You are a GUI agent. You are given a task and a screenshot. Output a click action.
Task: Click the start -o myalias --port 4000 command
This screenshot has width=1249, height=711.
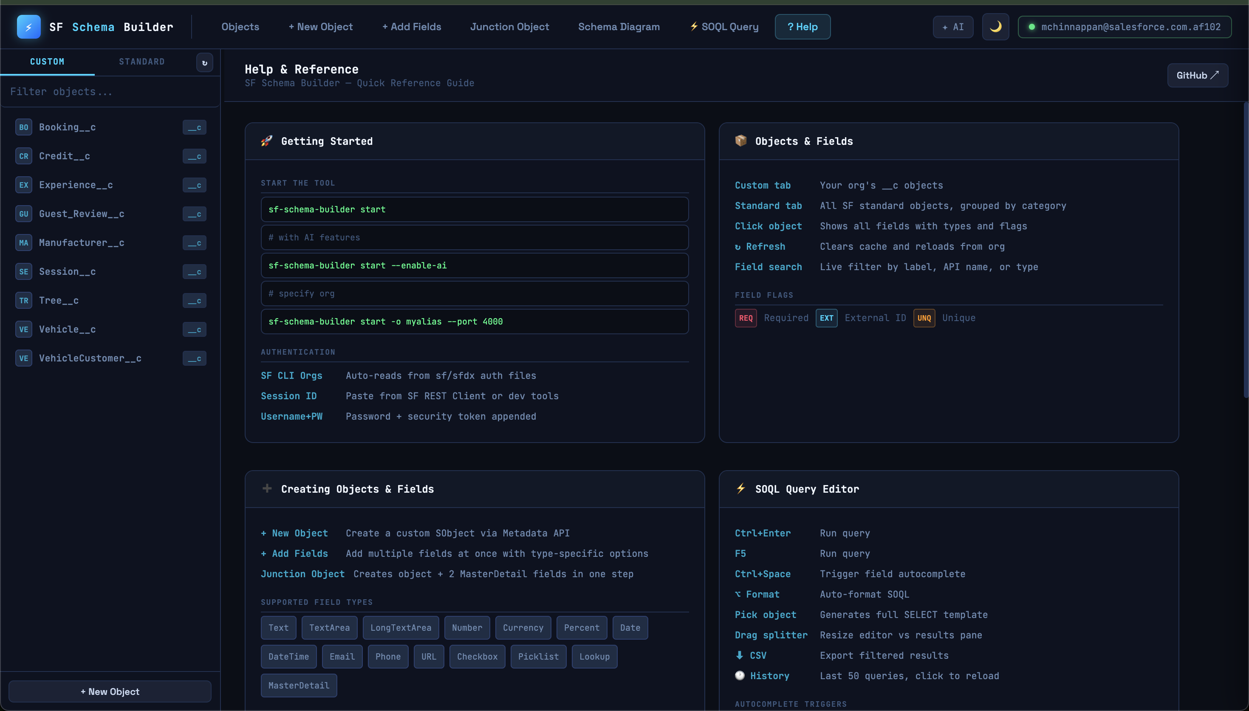(475, 322)
